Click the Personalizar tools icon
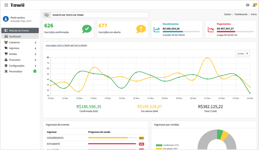The height and width of the screenshot is (150, 259). 6,71
